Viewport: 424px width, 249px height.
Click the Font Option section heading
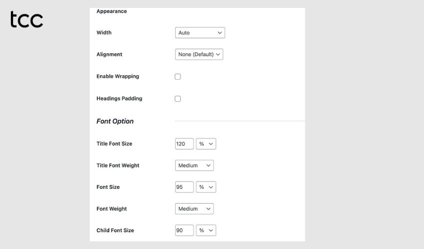(115, 122)
